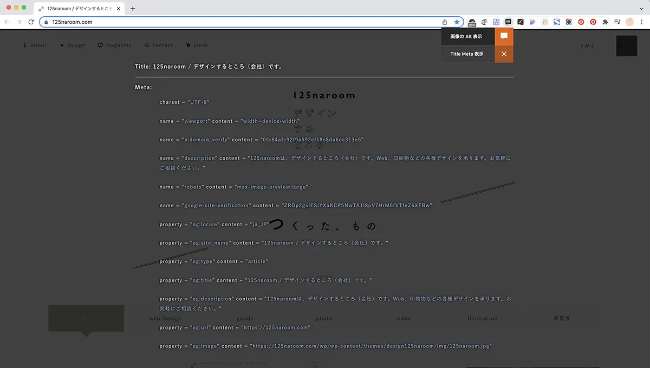Click the goods category link
The height and width of the screenshot is (368, 650).
245,318
